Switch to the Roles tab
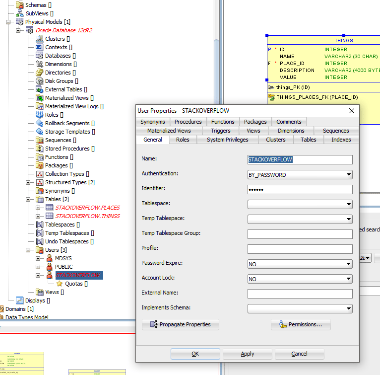380x375 pixels. pyautogui.click(x=183, y=140)
